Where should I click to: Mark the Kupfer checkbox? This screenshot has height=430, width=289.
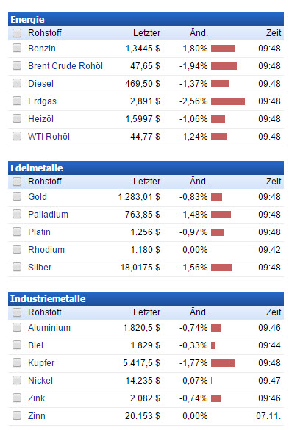tap(17, 362)
